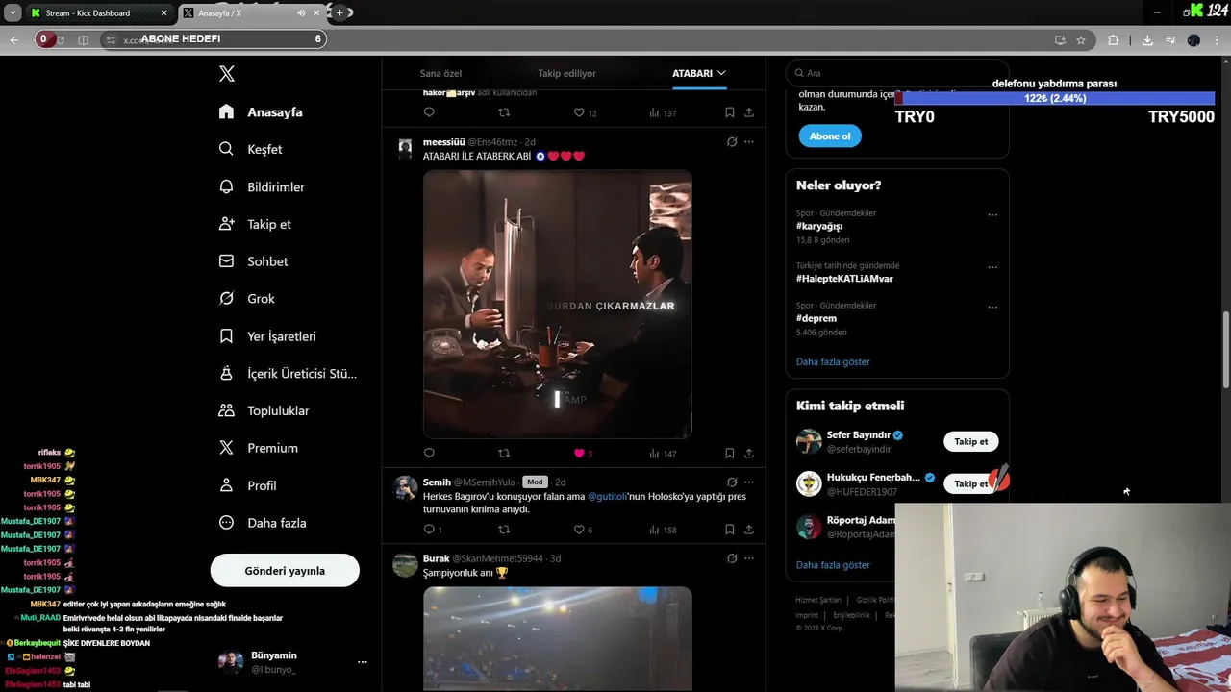Open Grok explain icon on meessiüü post

pos(732,142)
